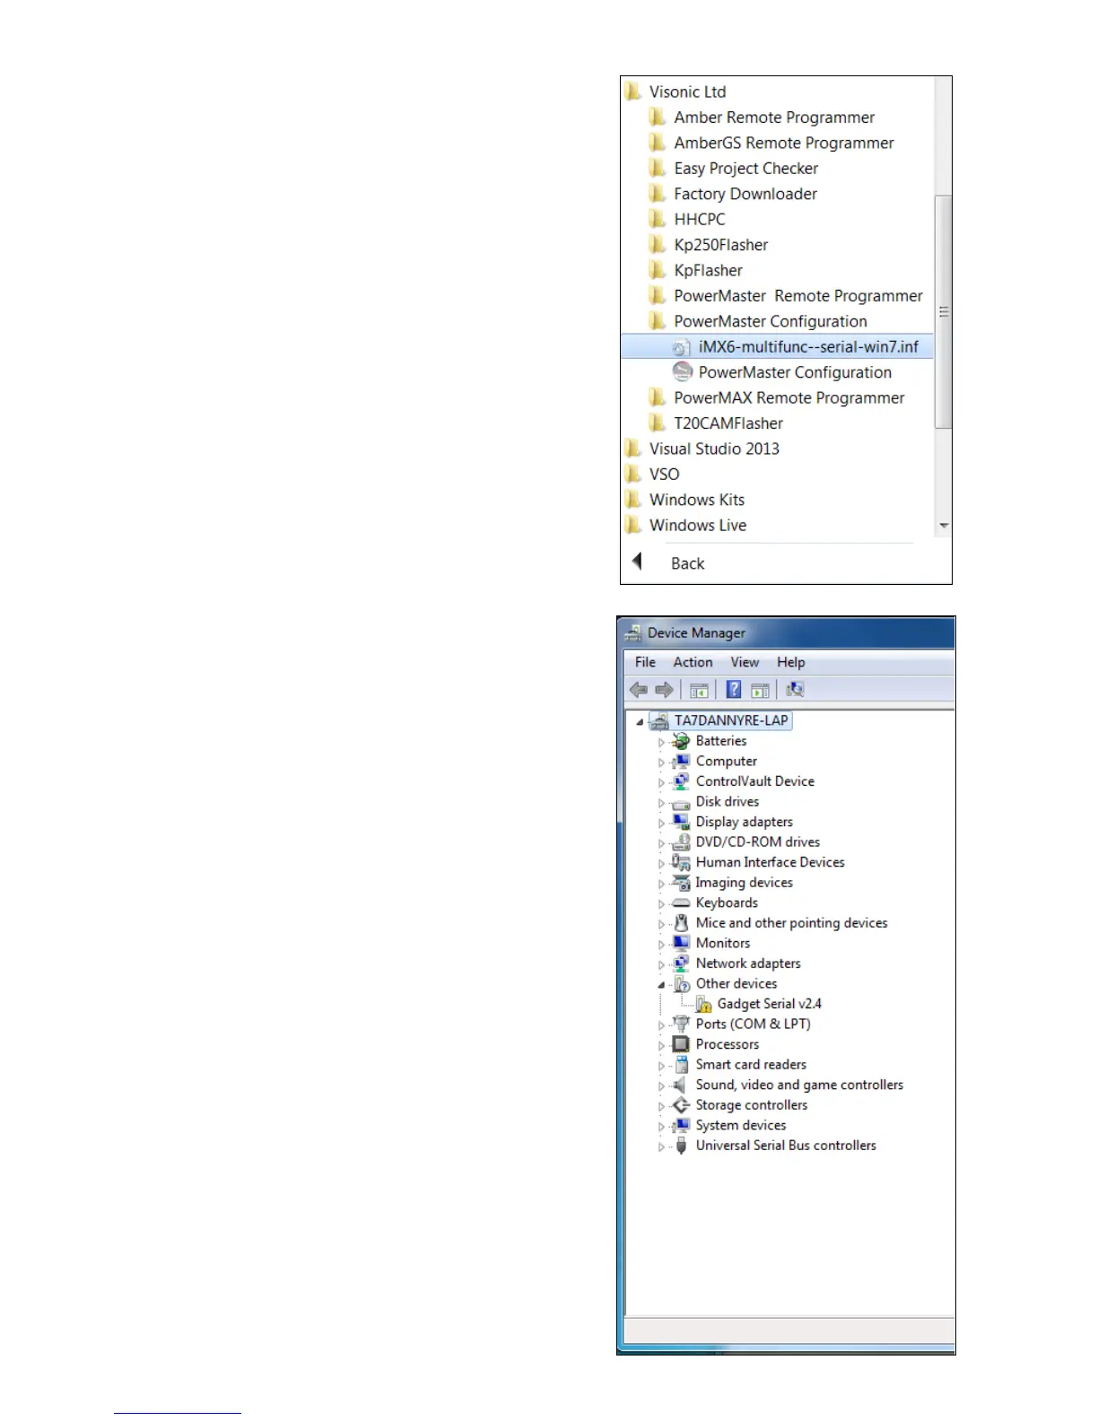1098x1421 pixels.
Task: Click the Device Manager title bar icon
Action: coord(633,633)
